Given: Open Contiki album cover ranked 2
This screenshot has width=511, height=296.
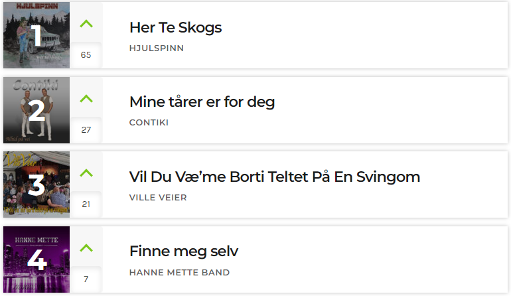Looking at the screenshot, I should [36, 110].
